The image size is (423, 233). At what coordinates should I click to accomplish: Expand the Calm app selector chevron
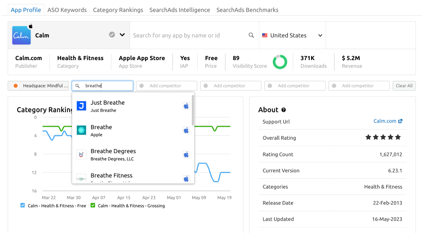122,35
